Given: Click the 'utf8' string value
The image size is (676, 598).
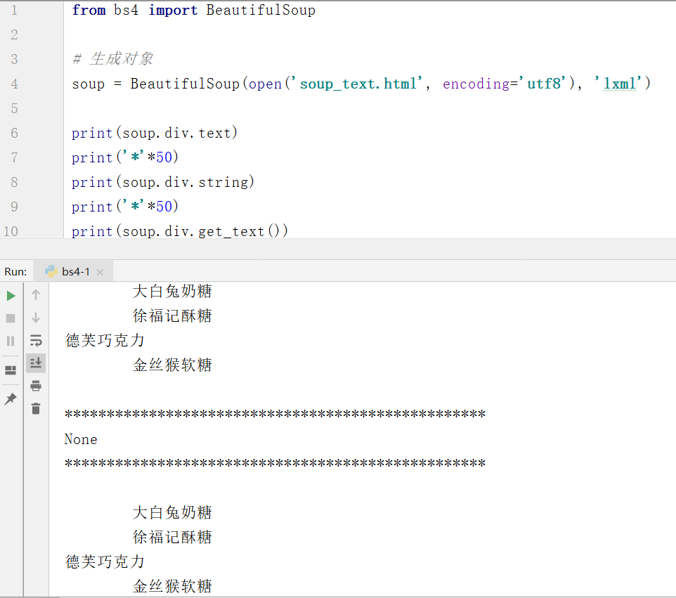Looking at the screenshot, I should pos(544,83).
